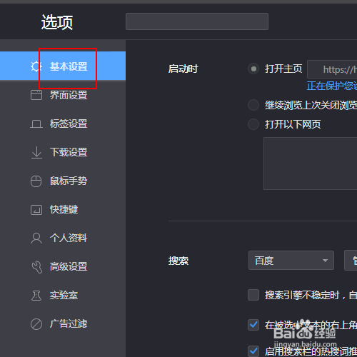Screen dimensions: 357x357
Task: Open 实验室 section
Action: coord(63,295)
